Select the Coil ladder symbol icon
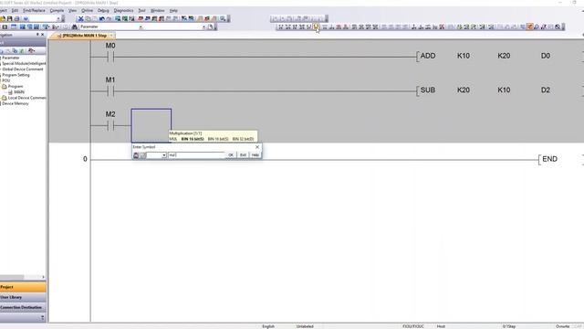Viewport: 584px width, 329px height. click(308, 27)
